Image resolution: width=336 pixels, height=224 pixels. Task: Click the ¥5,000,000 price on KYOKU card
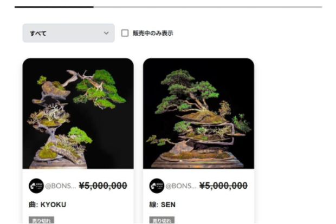click(x=103, y=186)
